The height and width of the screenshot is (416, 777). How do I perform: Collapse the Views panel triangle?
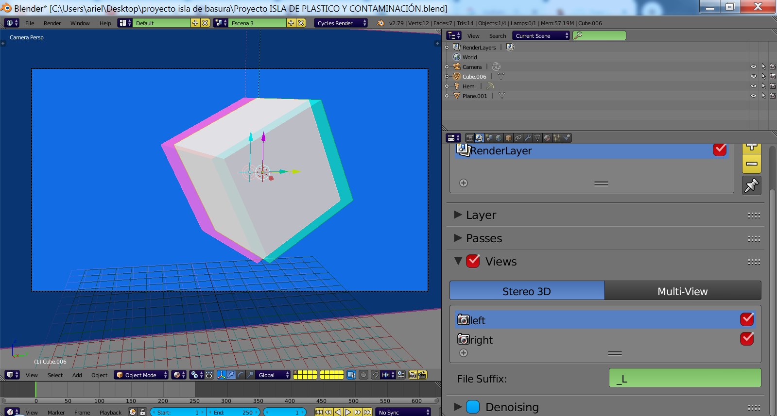[x=458, y=261]
